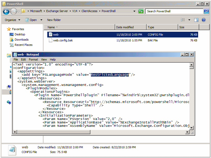The height and width of the screenshot is (158, 211).
Task: Toggle the preview pane icon
Action: click(196, 20)
